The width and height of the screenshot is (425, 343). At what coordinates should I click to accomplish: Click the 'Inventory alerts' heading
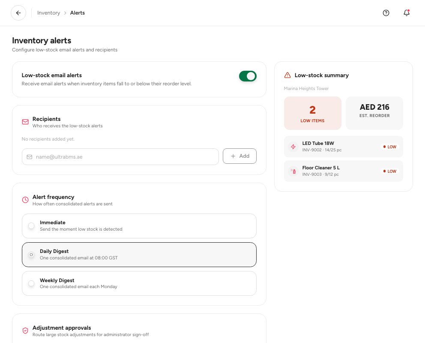pyautogui.click(x=42, y=40)
